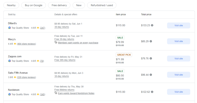This screenshot has width=197, height=103.
Task: Toggle the Free delivery filter chip
Action: tap(59, 5)
